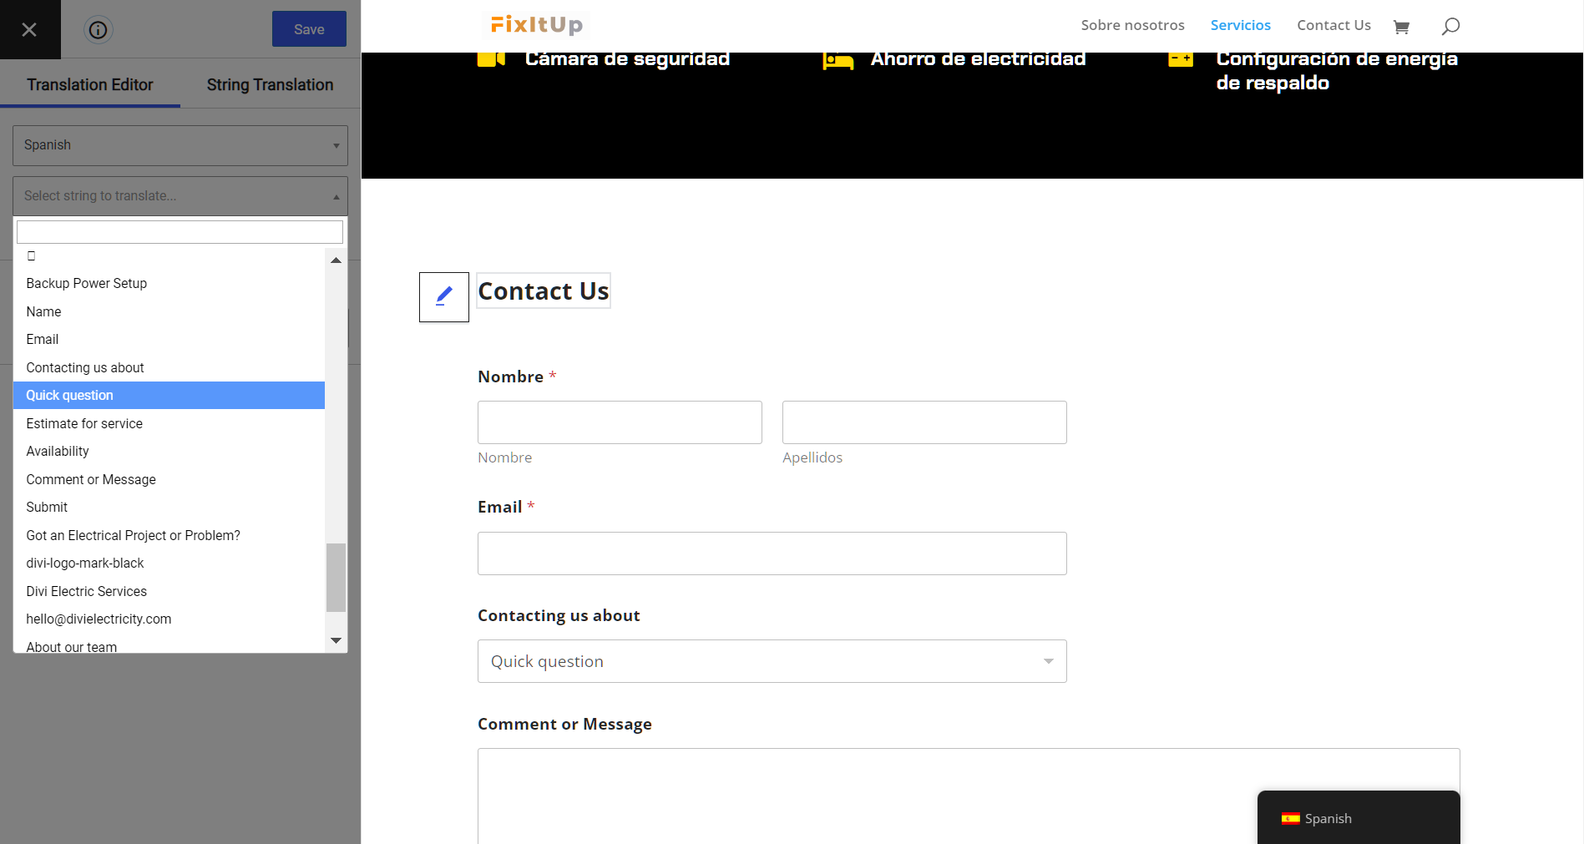The height and width of the screenshot is (844, 1584).
Task: Open the Servicios navigation link
Action: click(x=1240, y=25)
